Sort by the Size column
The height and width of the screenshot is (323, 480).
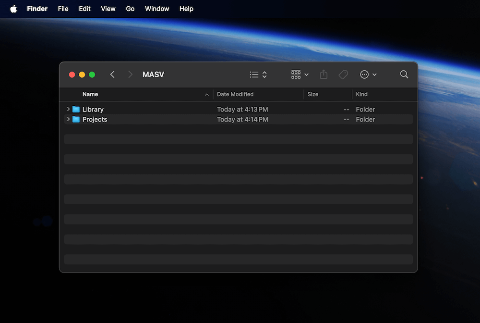[312, 94]
